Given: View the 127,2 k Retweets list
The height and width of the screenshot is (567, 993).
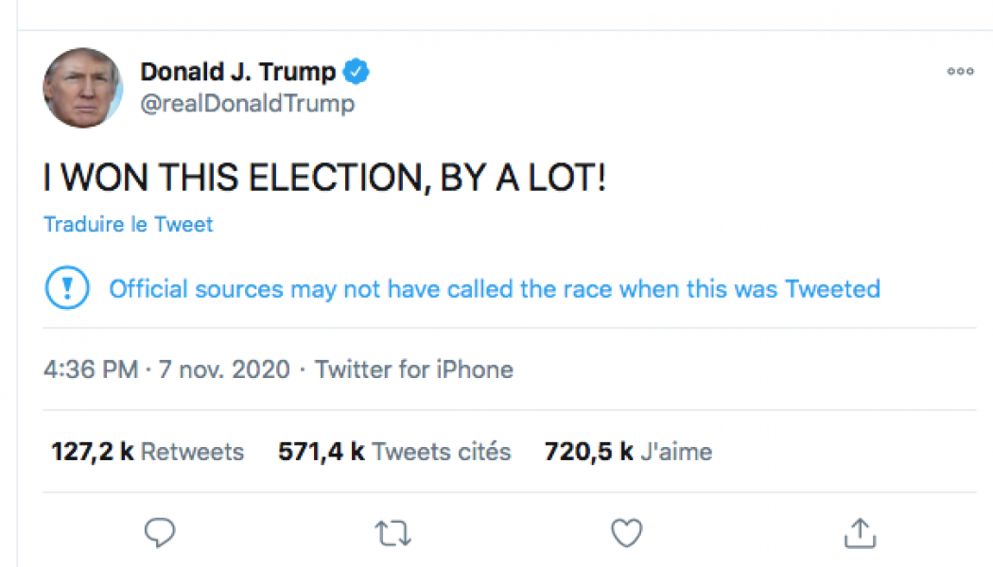Looking at the screenshot, I should pos(146,452).
